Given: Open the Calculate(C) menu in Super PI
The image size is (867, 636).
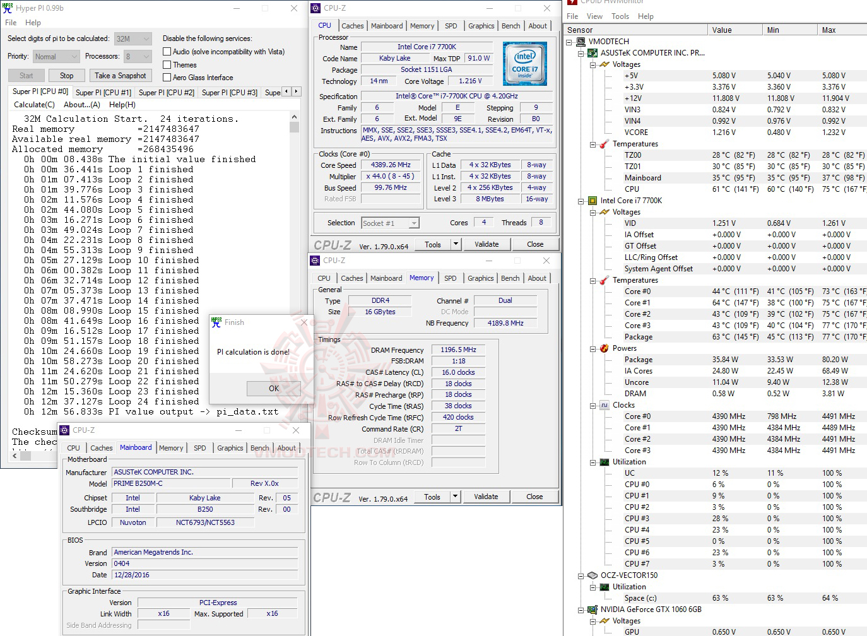Looking at the screenshot, I should (x=34, y=105).
